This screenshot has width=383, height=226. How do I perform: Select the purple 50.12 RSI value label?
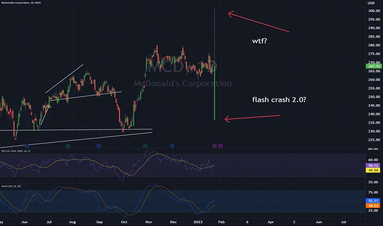click(373, 166)
